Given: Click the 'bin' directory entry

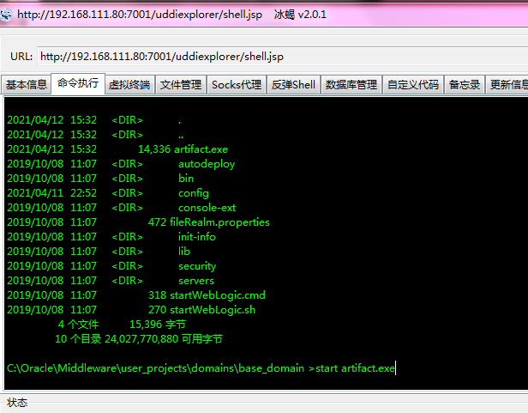Looking at the screenshot, I should (186, 178).
